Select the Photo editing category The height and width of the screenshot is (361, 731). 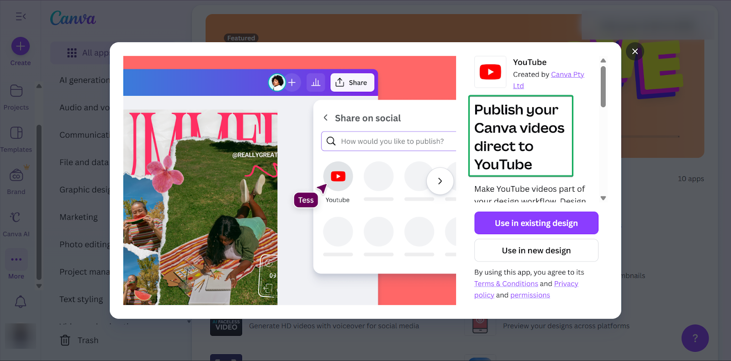pos(85,245)
